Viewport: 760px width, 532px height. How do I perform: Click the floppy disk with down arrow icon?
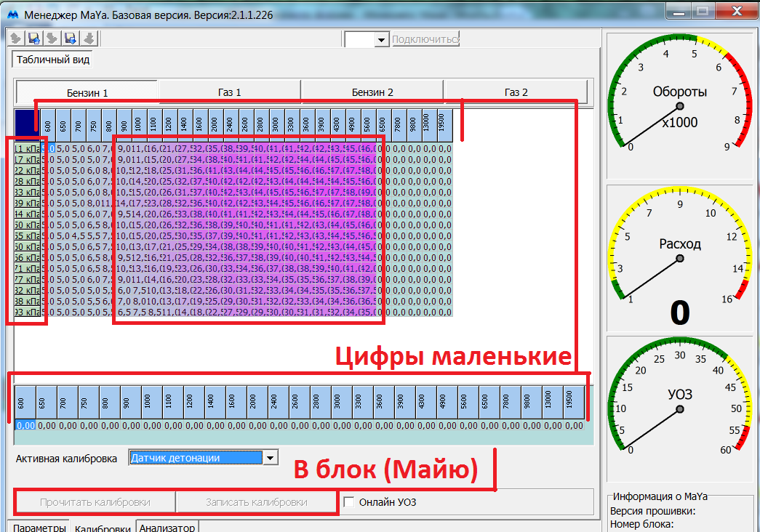tap(70, 39)
